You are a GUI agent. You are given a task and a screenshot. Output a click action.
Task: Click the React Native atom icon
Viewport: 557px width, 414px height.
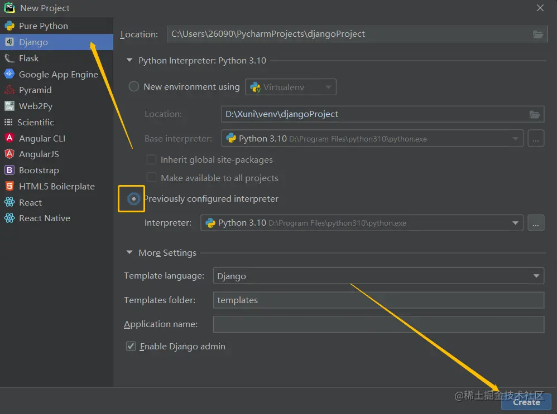pyautogui.click(x=9, y=218)
